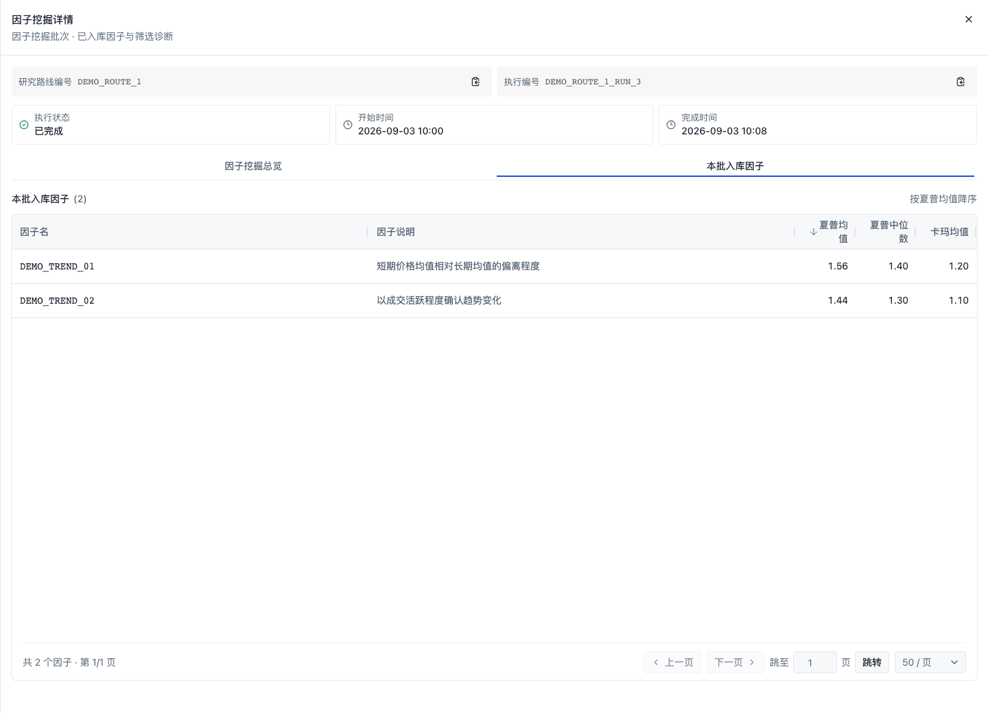This screenshot has height=713, width=988.
Task: Click description 短期价格均值相对长期均值的偏离程度
Action: [x=458, y=266]
